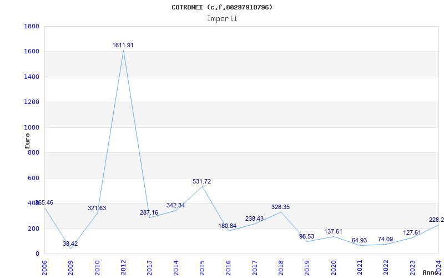
Task: Click the y-axis value 800
Action: point(33,153)
